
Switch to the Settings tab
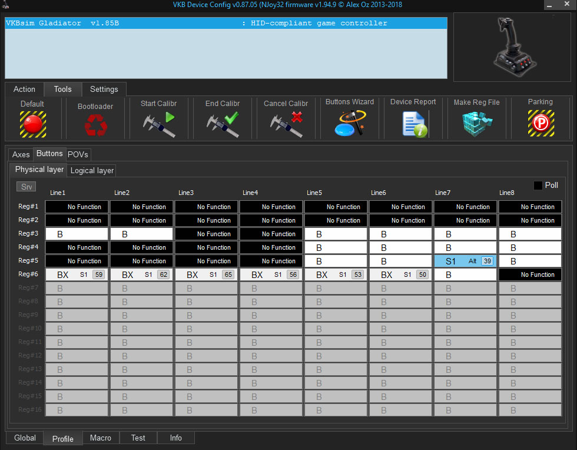104,90
